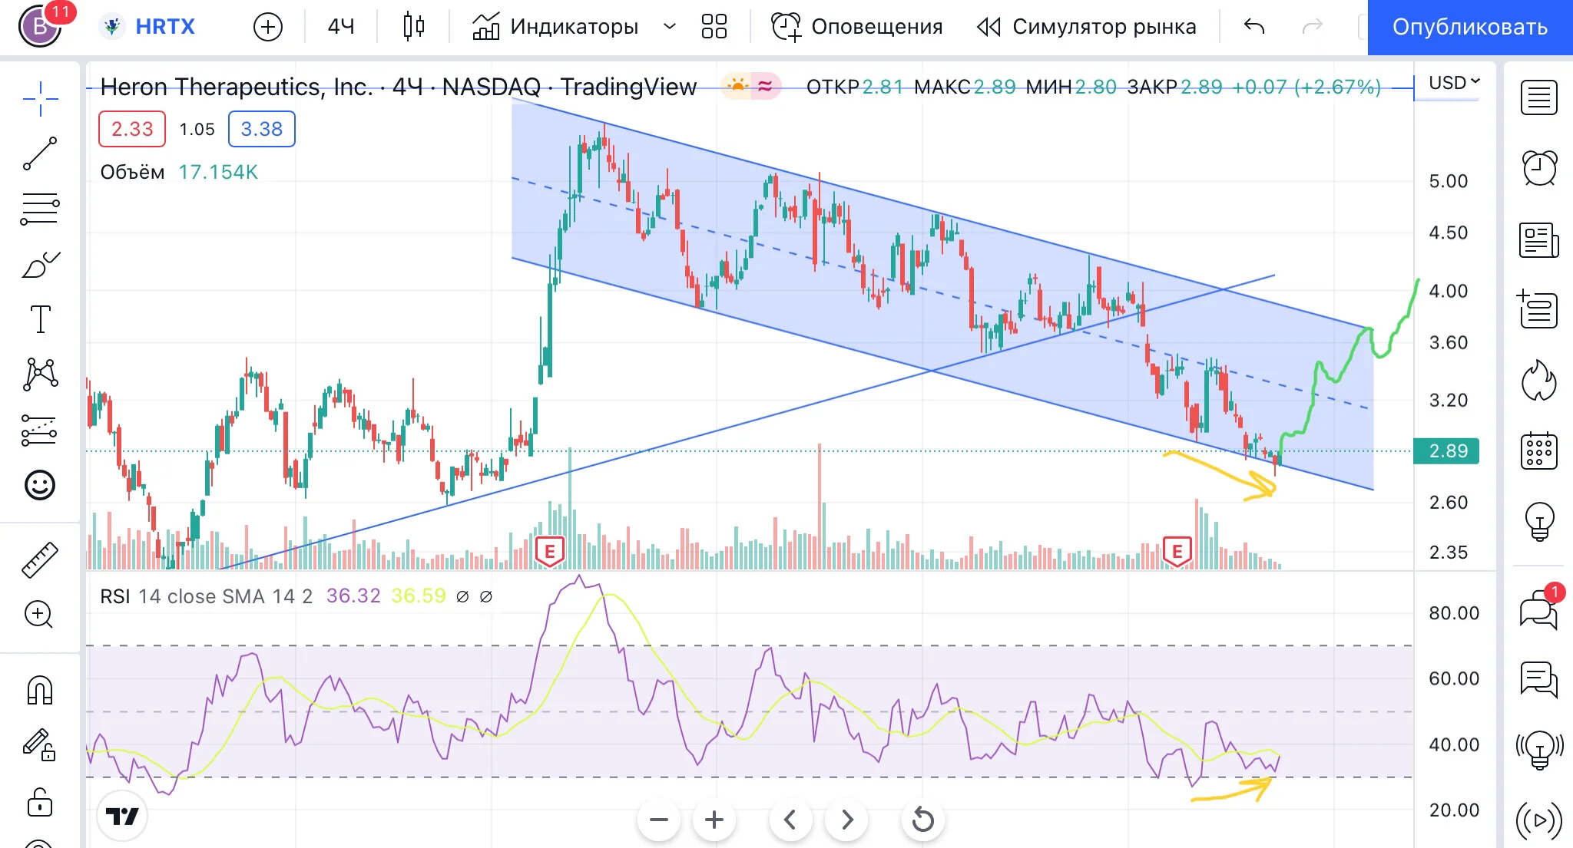Open the user profile avatar menu
Screen dimensions: 1573x848
(40, 26)
